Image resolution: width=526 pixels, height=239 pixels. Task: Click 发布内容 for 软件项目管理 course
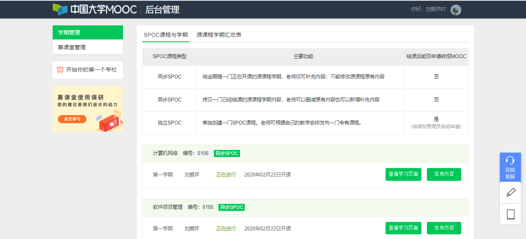coord(444,228)
